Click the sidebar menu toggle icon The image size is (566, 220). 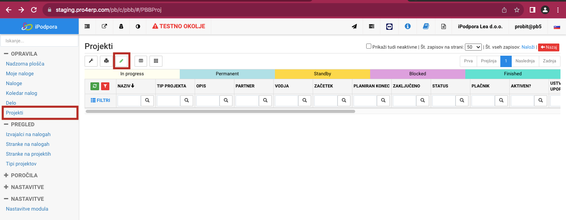click(87, 26)
